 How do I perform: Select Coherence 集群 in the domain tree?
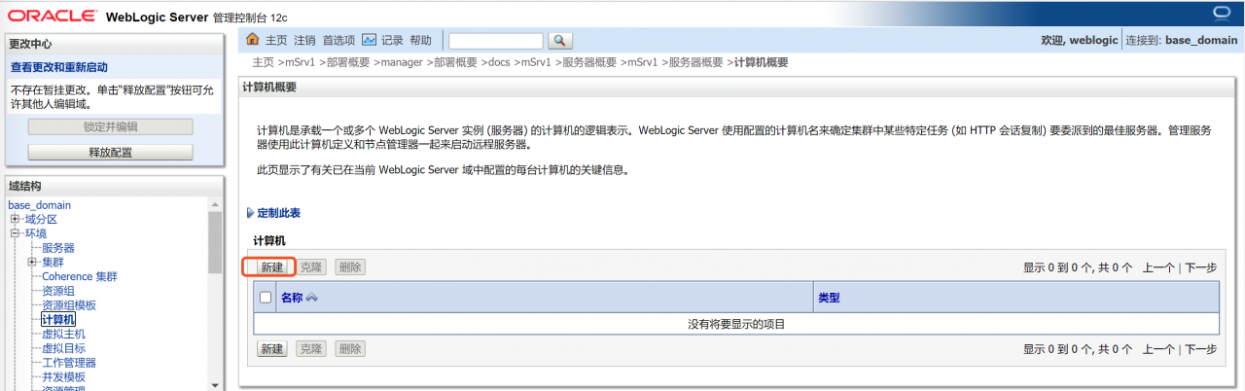point(80,276)
